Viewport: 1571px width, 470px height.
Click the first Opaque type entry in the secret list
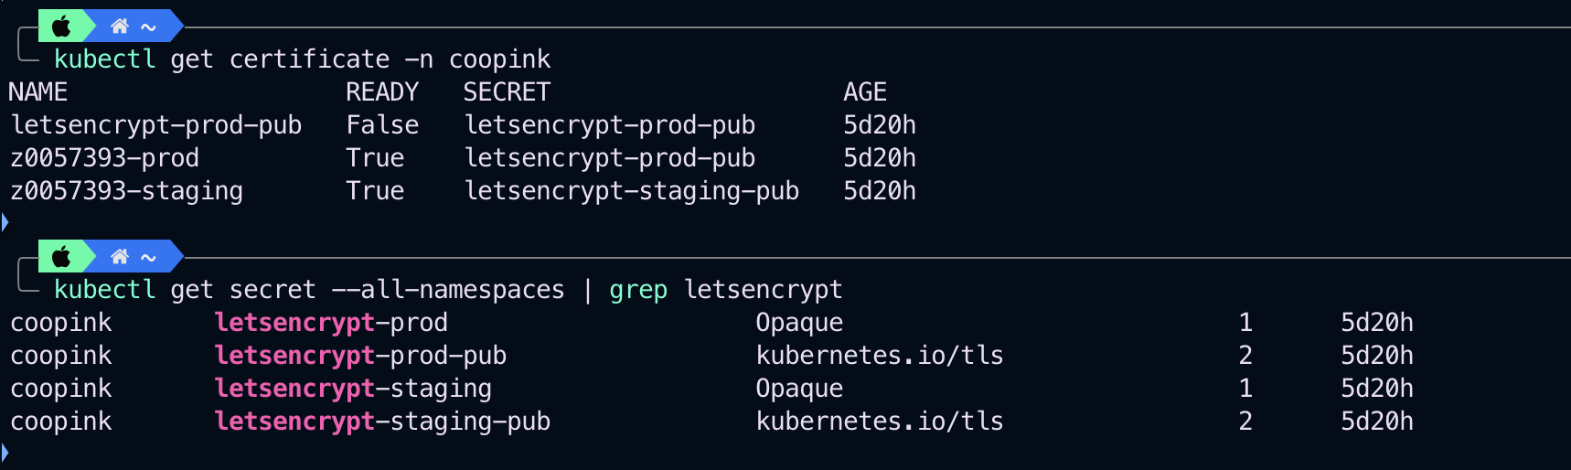799,323
